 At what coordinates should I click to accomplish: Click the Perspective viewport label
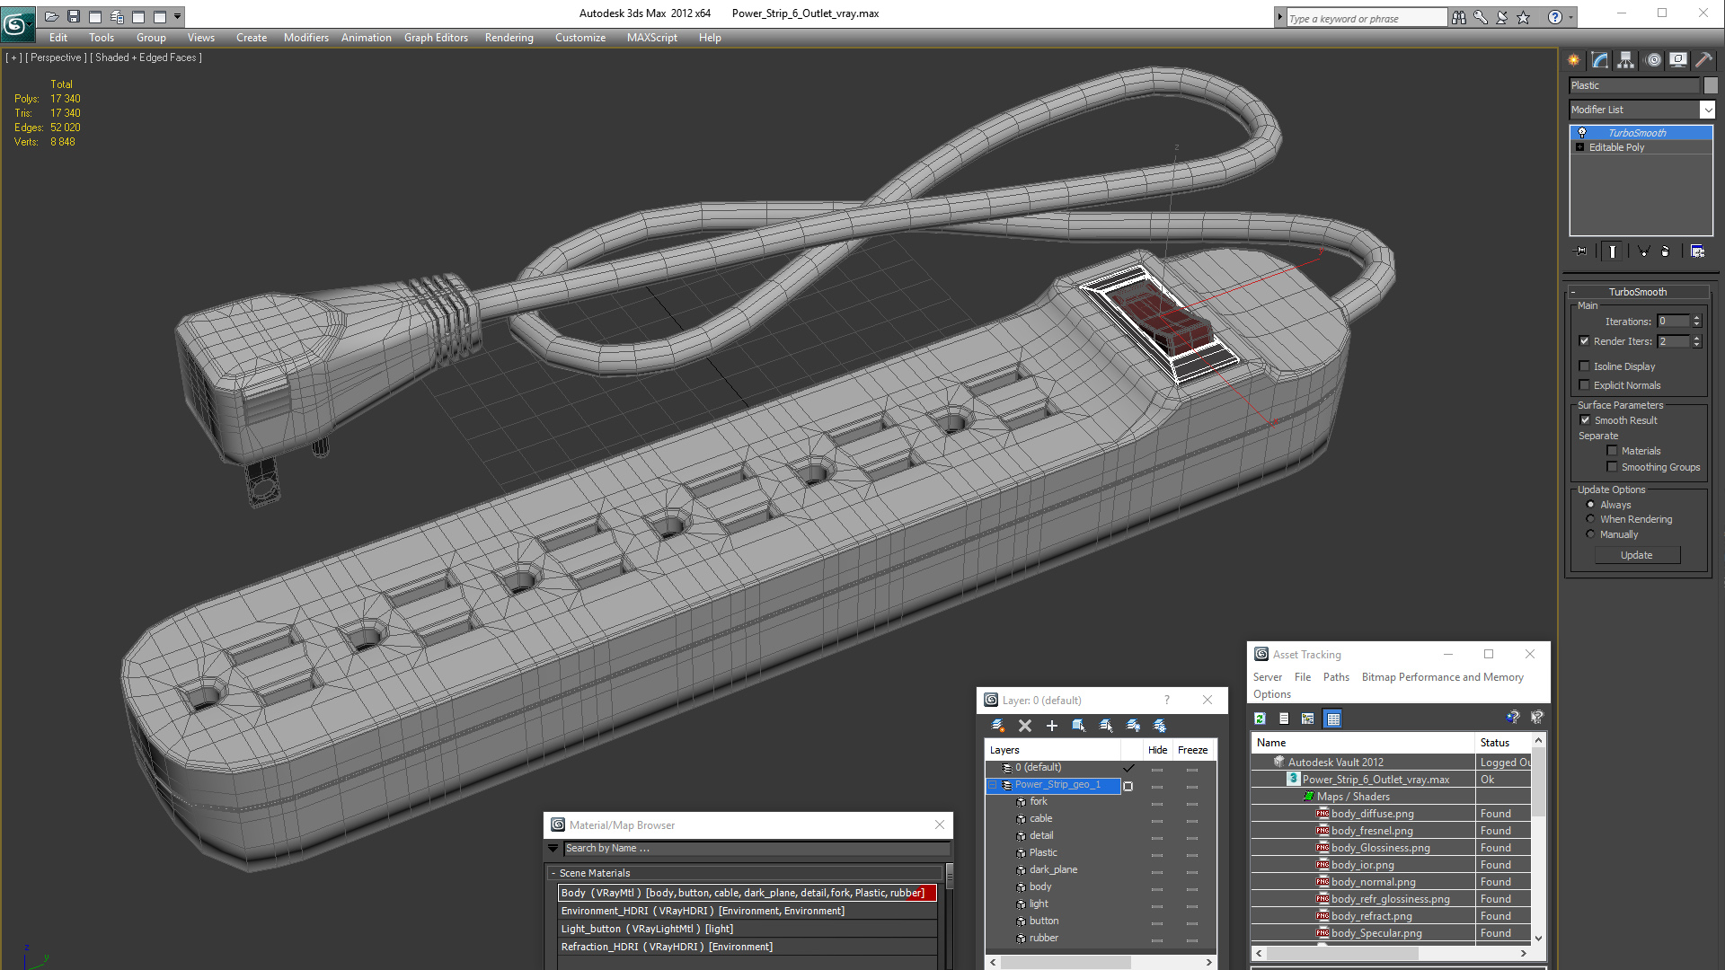pos(57,57)
